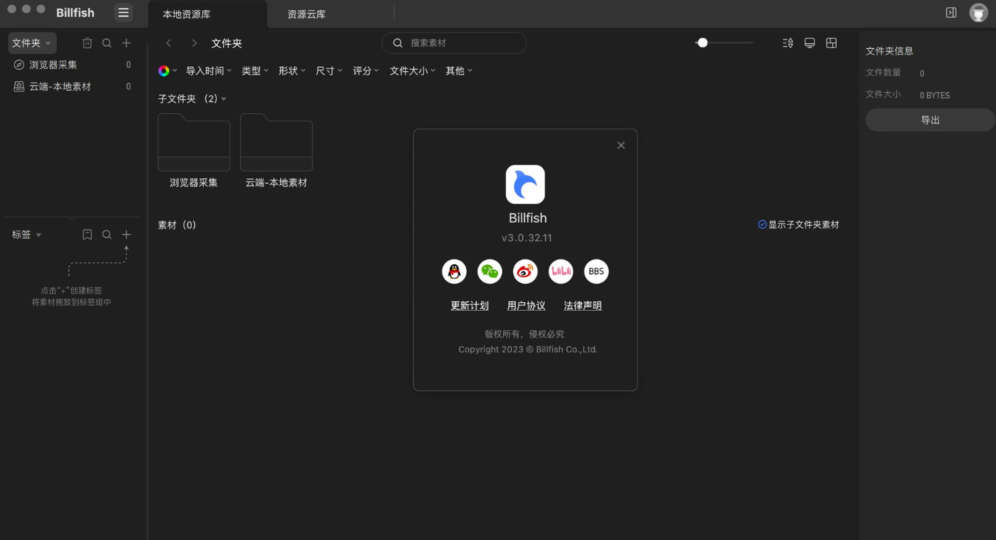The height and width of the screenshot is (540, 996).
Task: Open the 其他 filter dropdown
Action: pos(459,70)
